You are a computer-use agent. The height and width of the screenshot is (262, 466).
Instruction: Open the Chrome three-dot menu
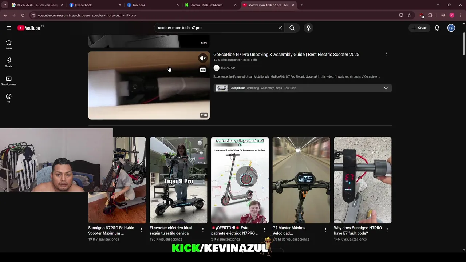click(461, 15)
